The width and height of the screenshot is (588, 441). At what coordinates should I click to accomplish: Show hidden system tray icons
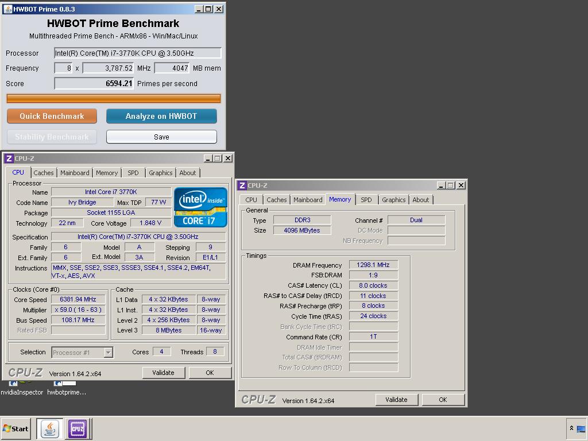(x=571, y=428)
